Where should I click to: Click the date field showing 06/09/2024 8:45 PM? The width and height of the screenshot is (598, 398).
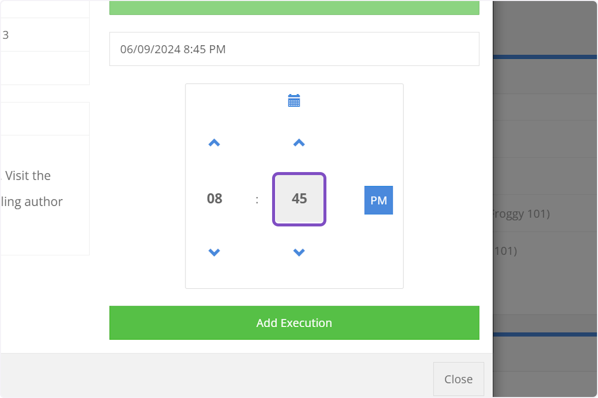(x=294, y=49)
